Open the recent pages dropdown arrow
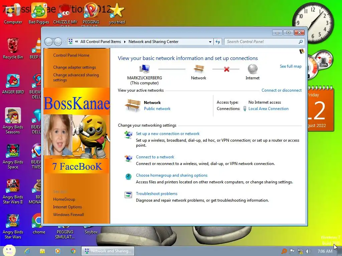 pyautogui.click(x=64, y=42)
